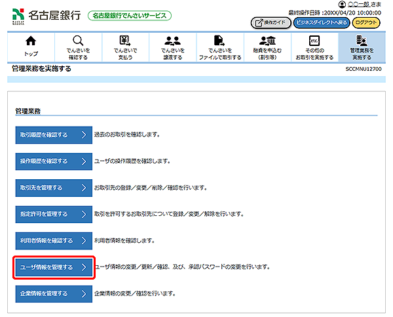Viewport: 393px width, 317px height.
Task: Click 利用者情報を確認する button
Action: coord(52,240)
